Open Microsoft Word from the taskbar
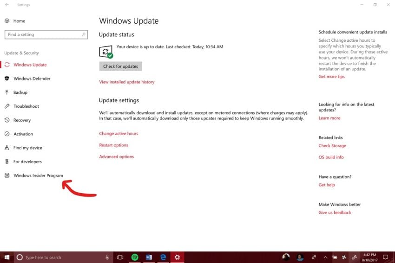Viewport: 395px width, 263px height. click(x=149, y=257)
